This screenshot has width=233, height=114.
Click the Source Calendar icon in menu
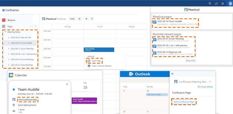(x=89, y=66)
